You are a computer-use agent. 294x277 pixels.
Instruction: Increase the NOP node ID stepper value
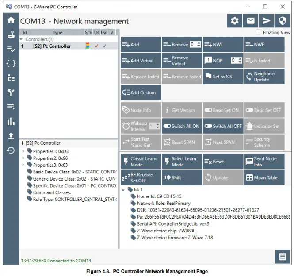pyautogui.click(x=240, y=59)
